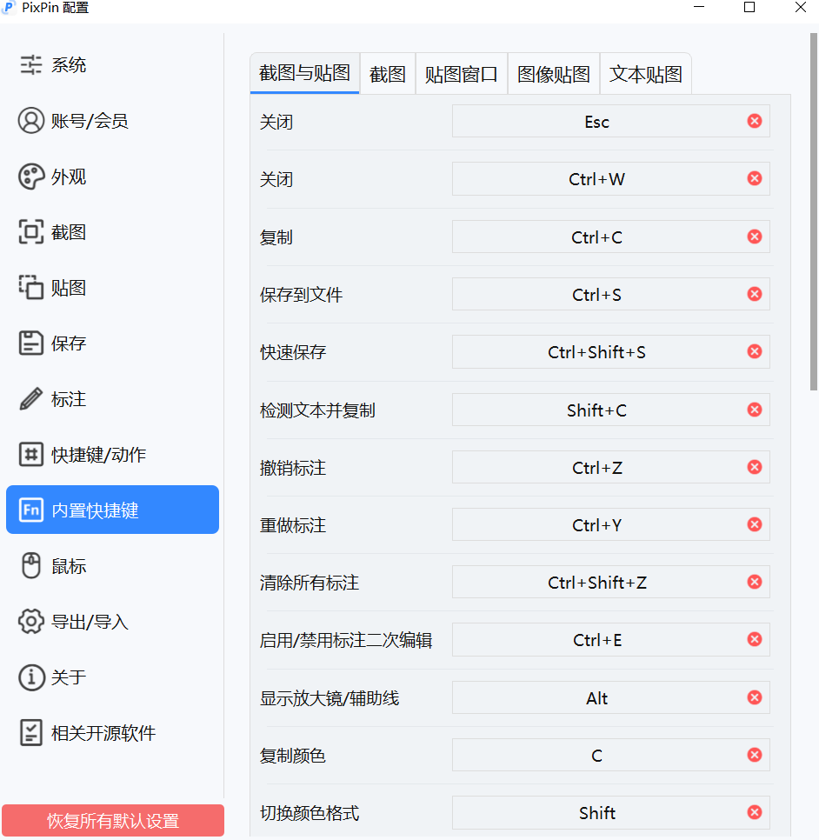Click 恢复所有默认设置 to restore defaults
Screen dimensions: 819x840
click(x=112, y=820)
